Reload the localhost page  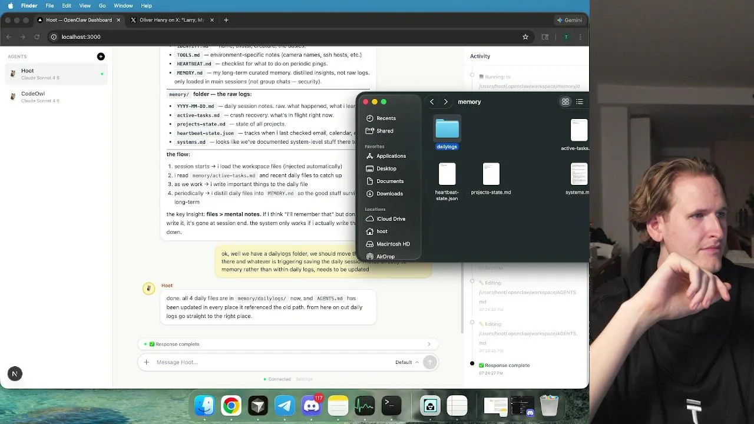click(37, 37)
